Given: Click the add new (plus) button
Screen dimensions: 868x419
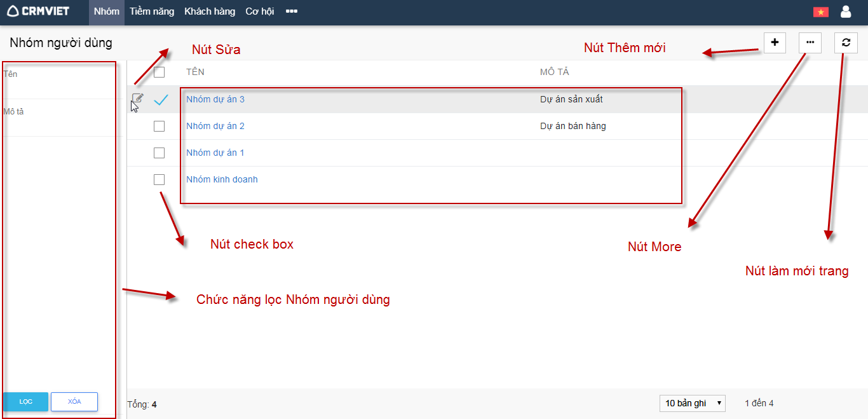Looking at the screenshot, I should pos(775,43).
